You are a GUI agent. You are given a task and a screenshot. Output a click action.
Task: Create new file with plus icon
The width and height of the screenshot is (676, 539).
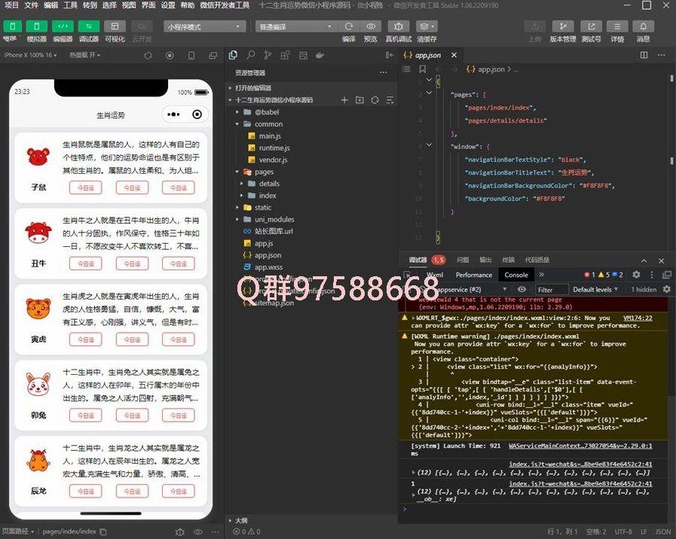tap(344, 100)
